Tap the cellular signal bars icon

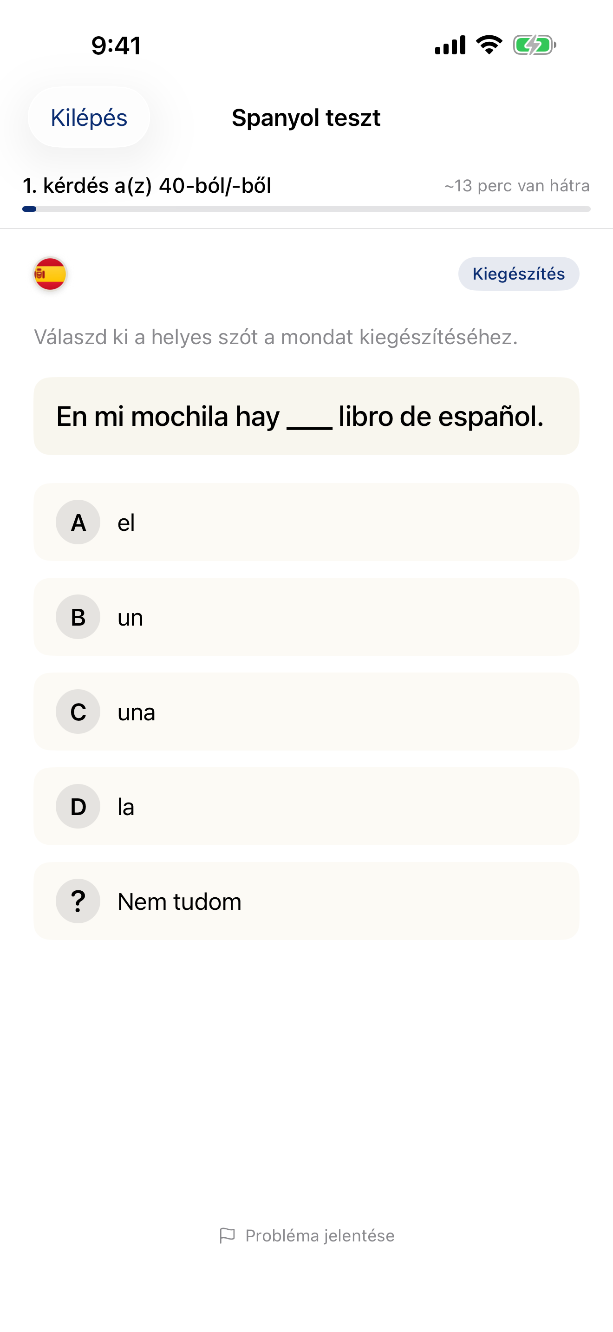pyautogui.click(x=450, y=45)
